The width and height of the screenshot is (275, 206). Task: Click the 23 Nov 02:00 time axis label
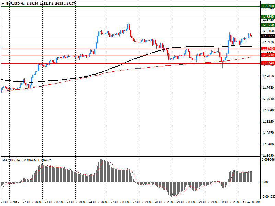tap(54, 202)
